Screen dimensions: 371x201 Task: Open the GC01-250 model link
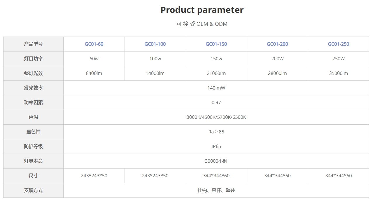(338, 44)
